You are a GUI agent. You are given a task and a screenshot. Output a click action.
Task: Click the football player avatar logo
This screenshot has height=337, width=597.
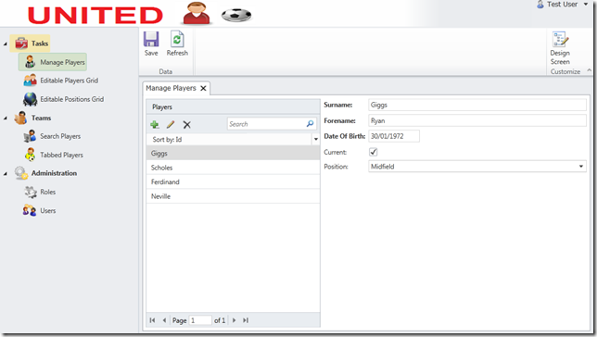197,13
